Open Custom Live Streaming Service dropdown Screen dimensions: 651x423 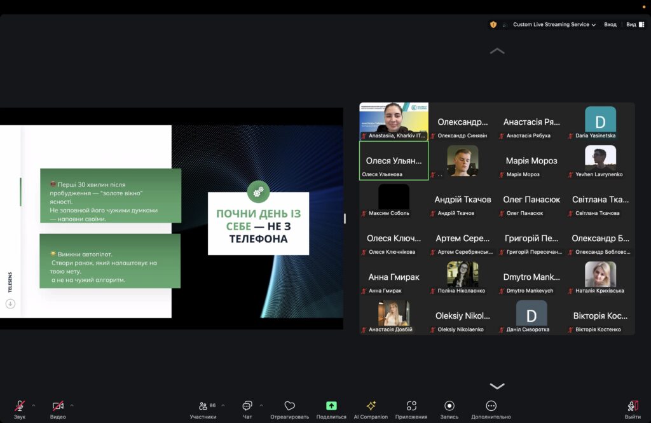tap(554, 25)
